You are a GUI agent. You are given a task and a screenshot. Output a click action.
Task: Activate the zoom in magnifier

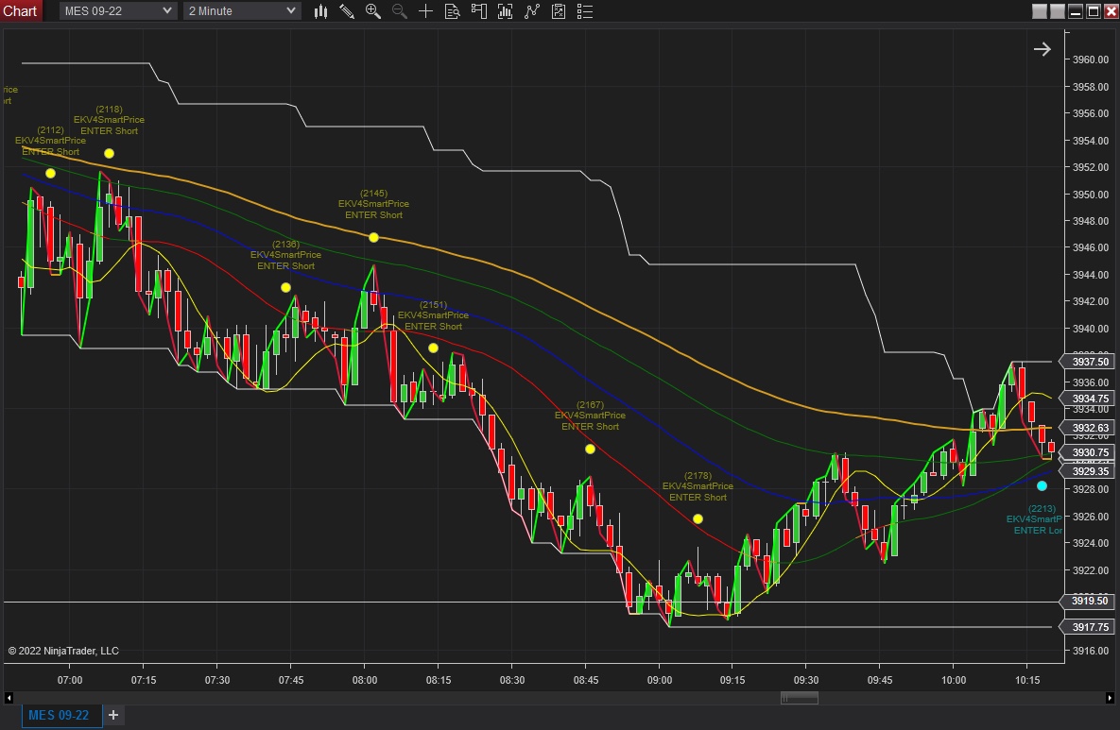(372, 11)
